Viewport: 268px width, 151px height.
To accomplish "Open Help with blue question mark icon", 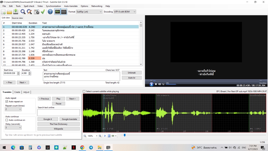I will [x=50, y=12].
